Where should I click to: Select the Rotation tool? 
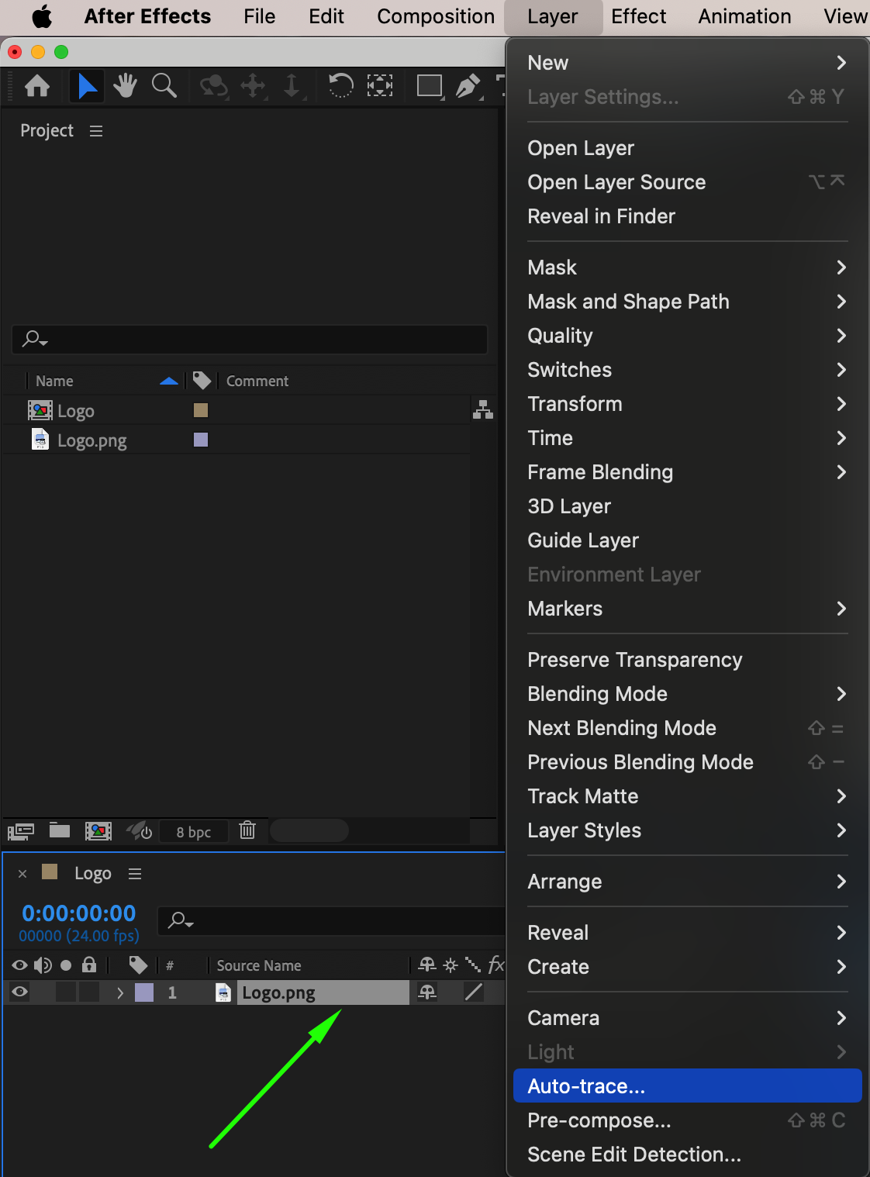(340, 85)
